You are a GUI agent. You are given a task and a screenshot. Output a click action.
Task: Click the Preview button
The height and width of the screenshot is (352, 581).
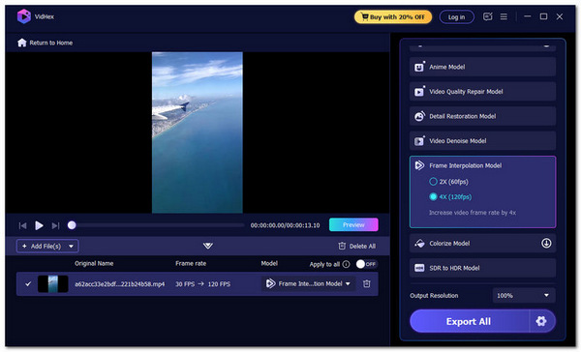[353, 224]
